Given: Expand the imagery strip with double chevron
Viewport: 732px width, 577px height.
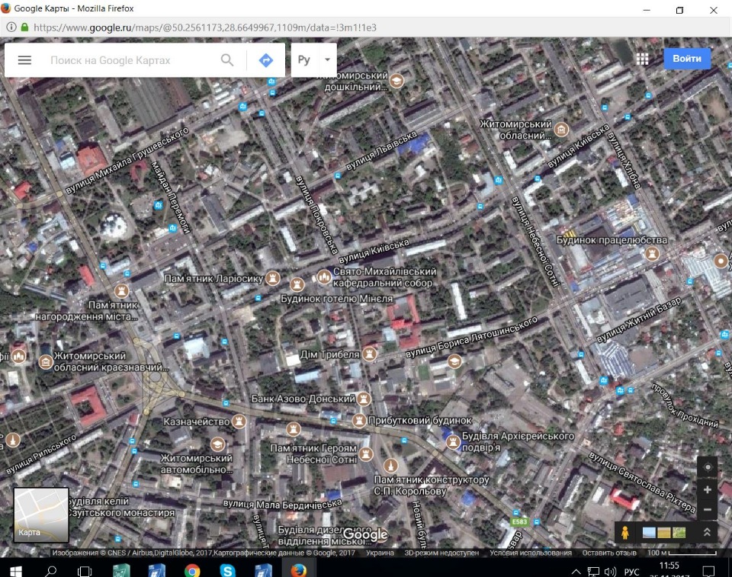Looking at the screenshot, I should pyautogui.click(x=707, y=532).
